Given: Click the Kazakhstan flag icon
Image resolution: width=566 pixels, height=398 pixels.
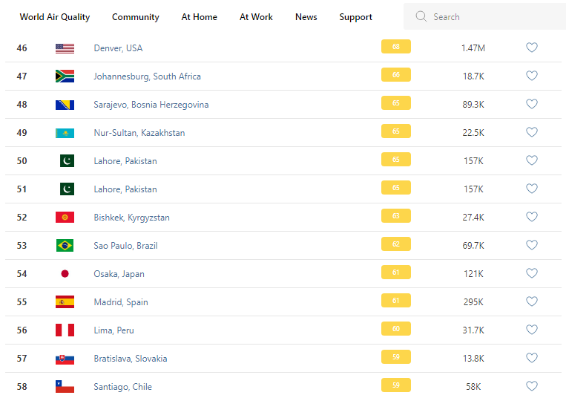Looking at the screenshot, I should point(65,133).
